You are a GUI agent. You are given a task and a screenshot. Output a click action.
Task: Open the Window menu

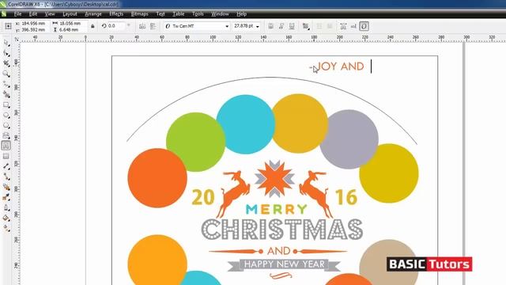tap(220, 14)
